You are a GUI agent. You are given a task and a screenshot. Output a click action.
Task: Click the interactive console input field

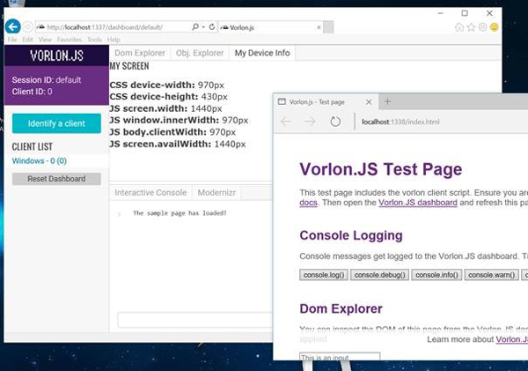(195, 320)
